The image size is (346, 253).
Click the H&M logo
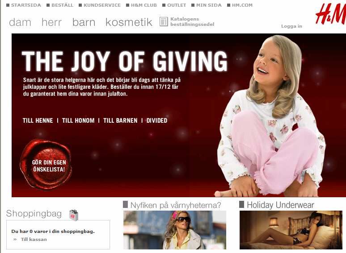tap(330, 14)
